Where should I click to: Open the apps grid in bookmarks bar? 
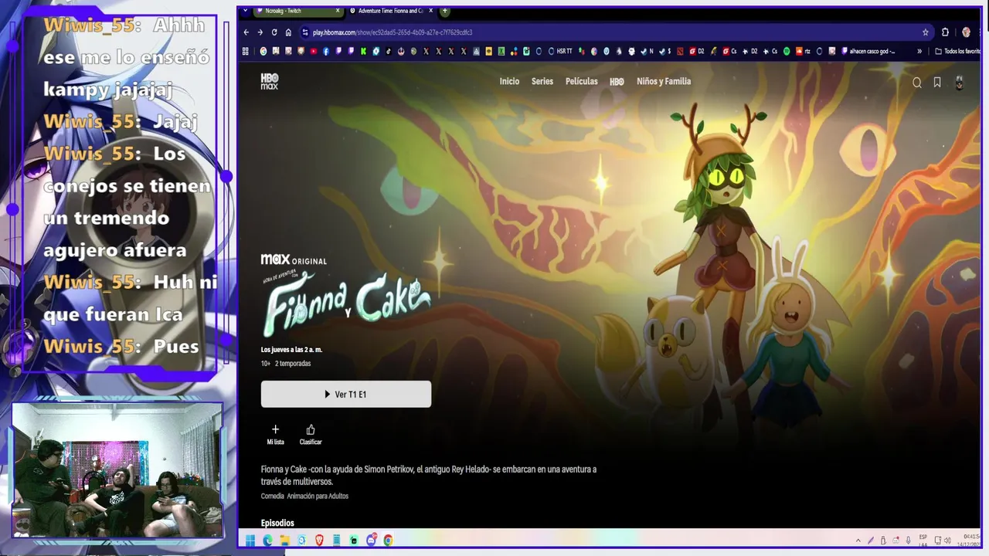click(x=246, y=51)
